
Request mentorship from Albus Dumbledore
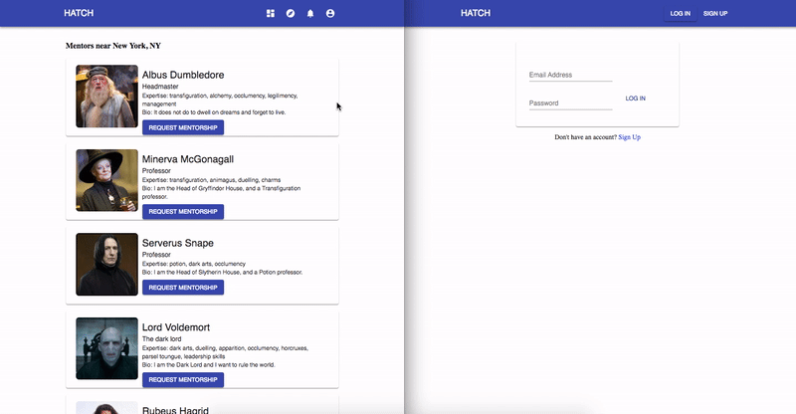click(183, 127)
